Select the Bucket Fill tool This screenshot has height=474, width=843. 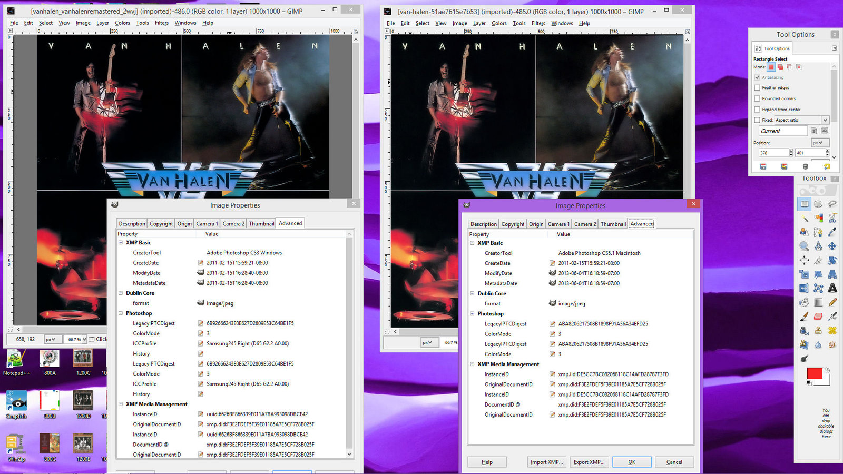coord(804,302)
